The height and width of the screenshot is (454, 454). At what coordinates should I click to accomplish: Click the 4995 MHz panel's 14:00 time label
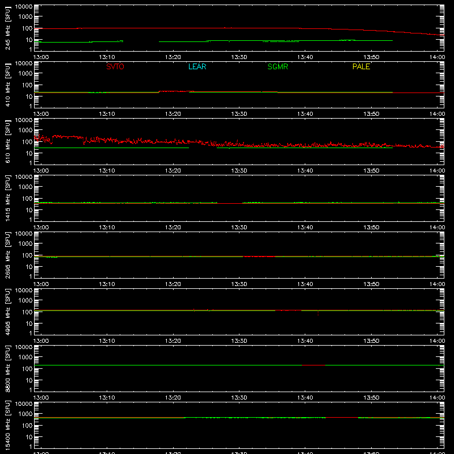(x=437, y=341)
